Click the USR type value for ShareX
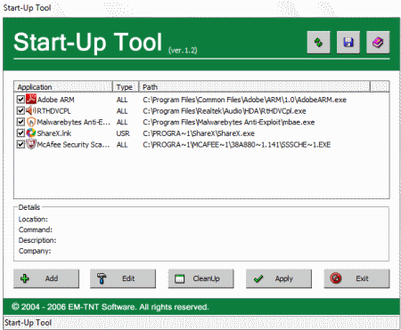 (123, 133)
